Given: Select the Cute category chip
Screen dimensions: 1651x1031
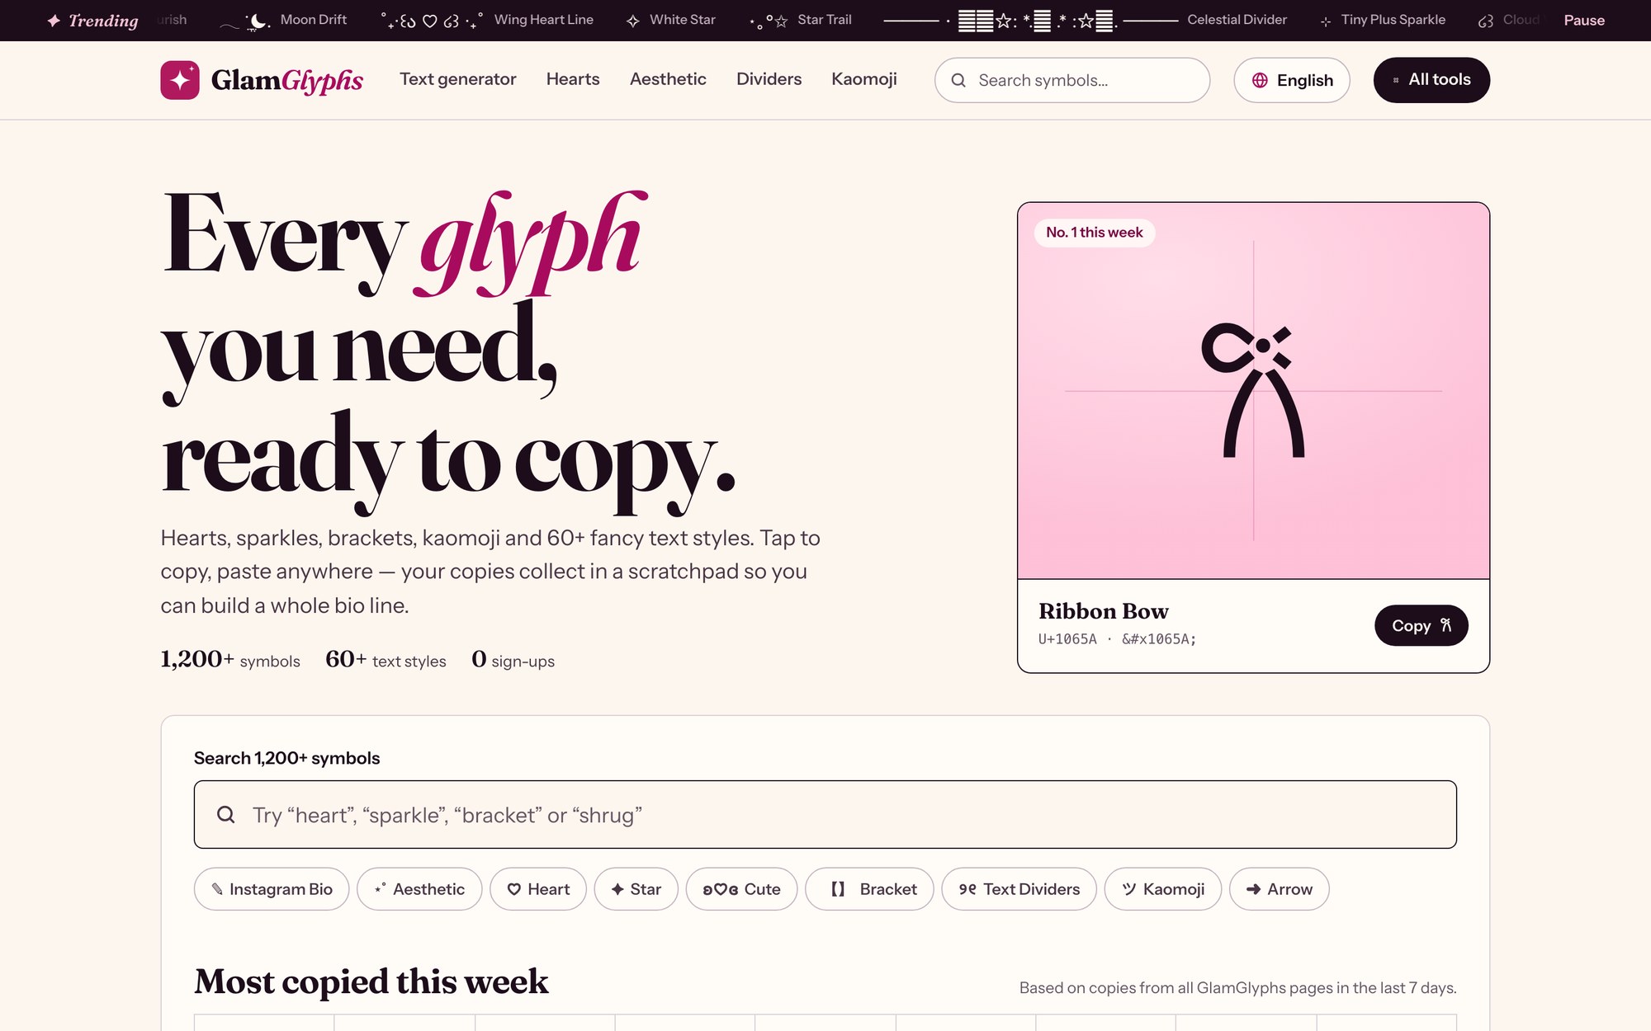Looking at the screenshot, I should 741,889.
